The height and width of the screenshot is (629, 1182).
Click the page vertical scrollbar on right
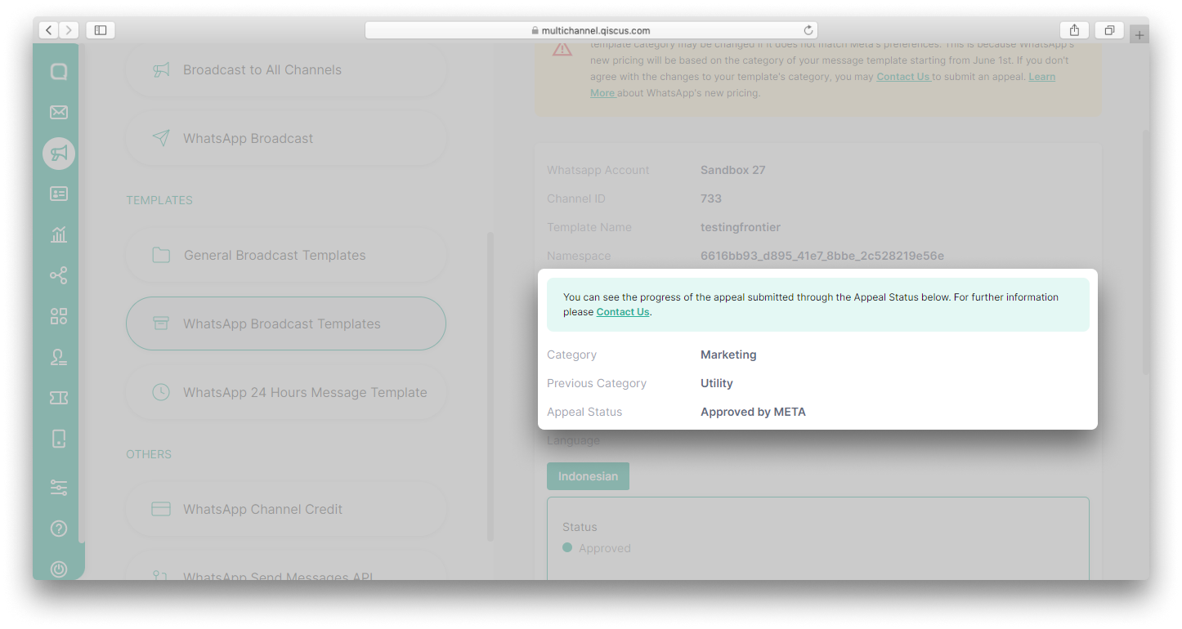click(x=1146, y=252)
